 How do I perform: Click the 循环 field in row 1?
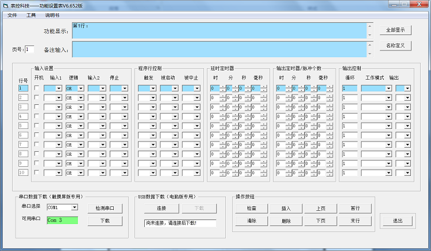(349, 88)
